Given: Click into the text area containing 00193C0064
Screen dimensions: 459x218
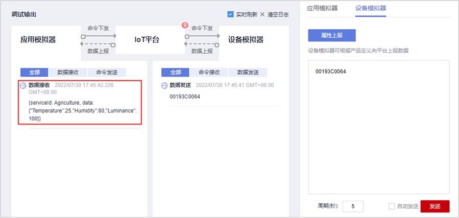Looking at the screenshot, I should pos(378,127).
